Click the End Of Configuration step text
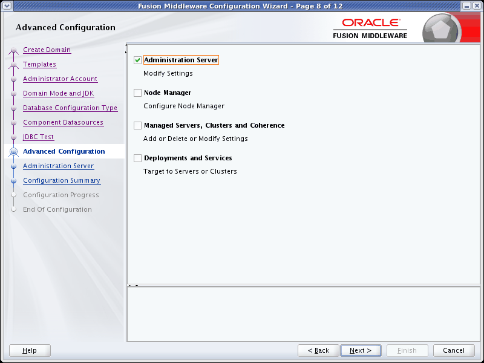This screenshot has height=363, width=484. pos(57,209)
